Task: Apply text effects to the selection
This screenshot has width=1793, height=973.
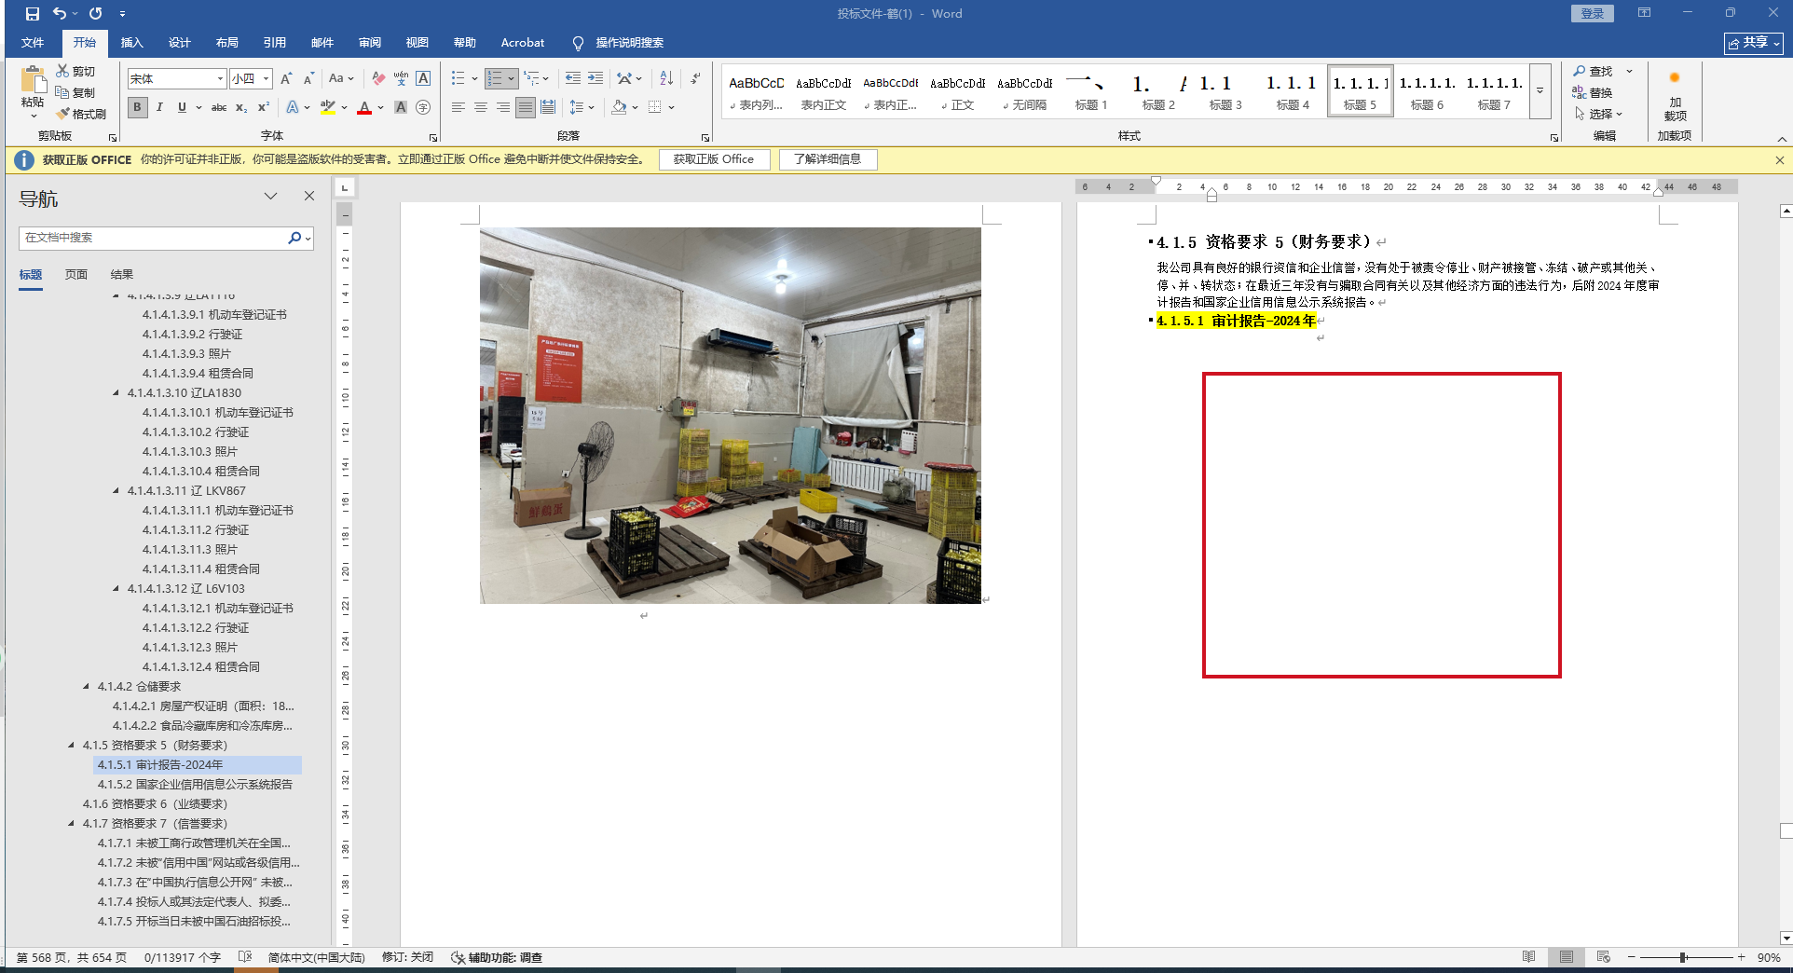Action: pyautogui.click(x=293, y=107)
